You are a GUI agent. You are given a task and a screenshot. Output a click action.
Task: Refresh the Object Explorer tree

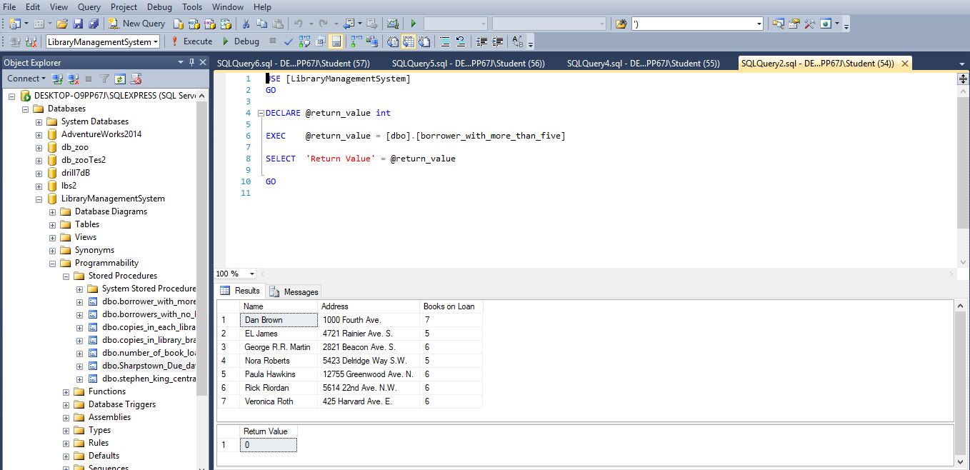[x=120, y=79]
